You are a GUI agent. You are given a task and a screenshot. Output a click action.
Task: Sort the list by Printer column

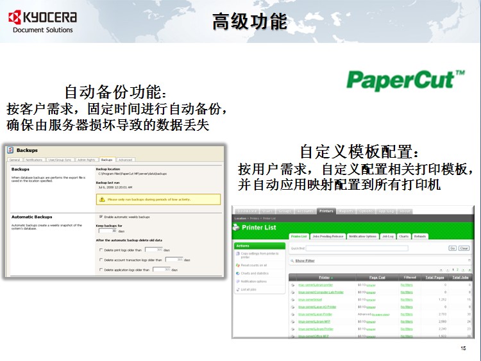tap(324, 277)
